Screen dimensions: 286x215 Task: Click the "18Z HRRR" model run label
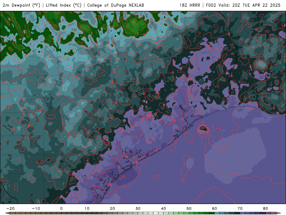pyautogui.click(x=190, y=5)
